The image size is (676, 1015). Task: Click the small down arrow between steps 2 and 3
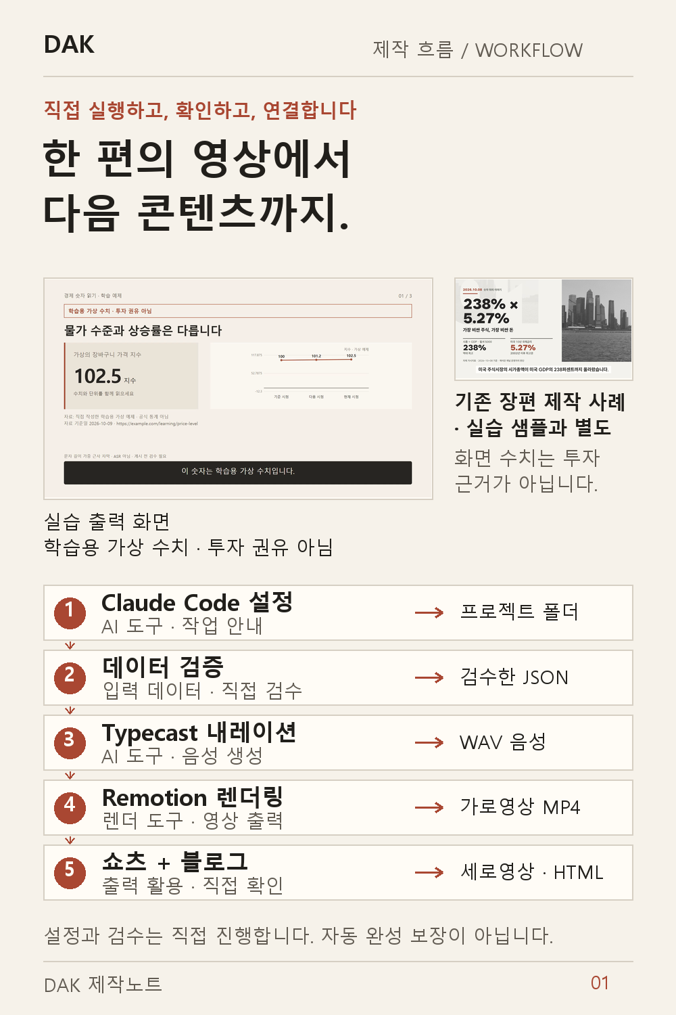(x=70, y=710)
